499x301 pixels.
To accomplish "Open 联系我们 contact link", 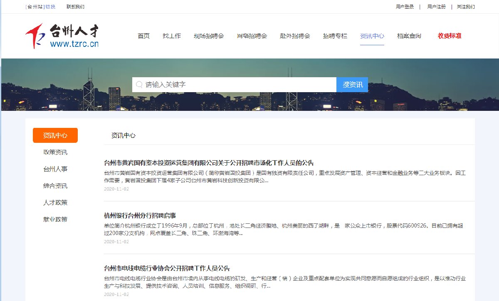I will [x=75, y=7].
